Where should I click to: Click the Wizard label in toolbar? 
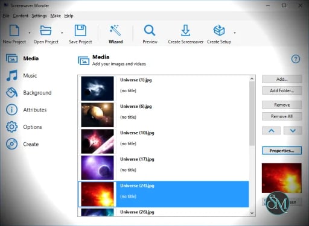pyautogui.click(x=116, y=42)
